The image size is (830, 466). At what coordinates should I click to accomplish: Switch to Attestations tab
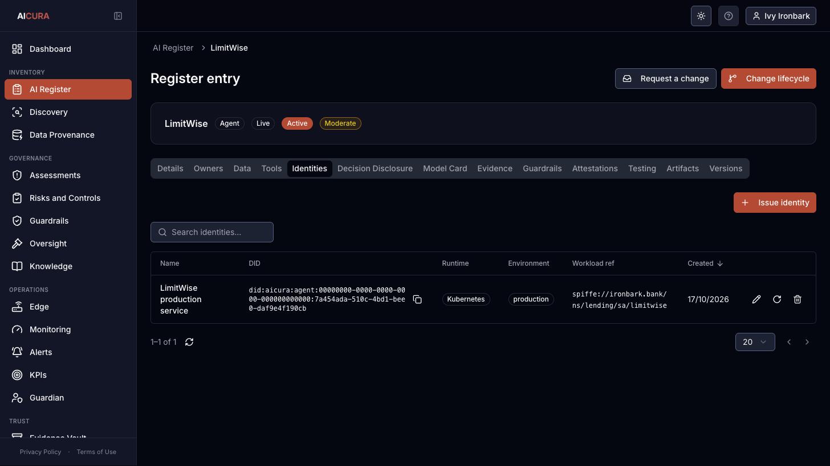click(x=595, y=168)
